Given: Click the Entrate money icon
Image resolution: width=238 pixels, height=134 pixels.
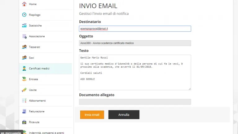Looking at the screenshot, I should tap(24, 79).
